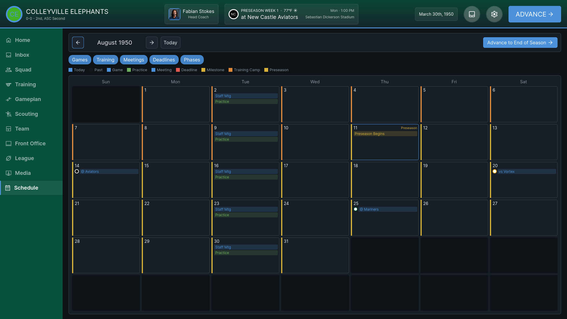
Task: Open the inbox tray icon in header
Action: pos(472,14)
